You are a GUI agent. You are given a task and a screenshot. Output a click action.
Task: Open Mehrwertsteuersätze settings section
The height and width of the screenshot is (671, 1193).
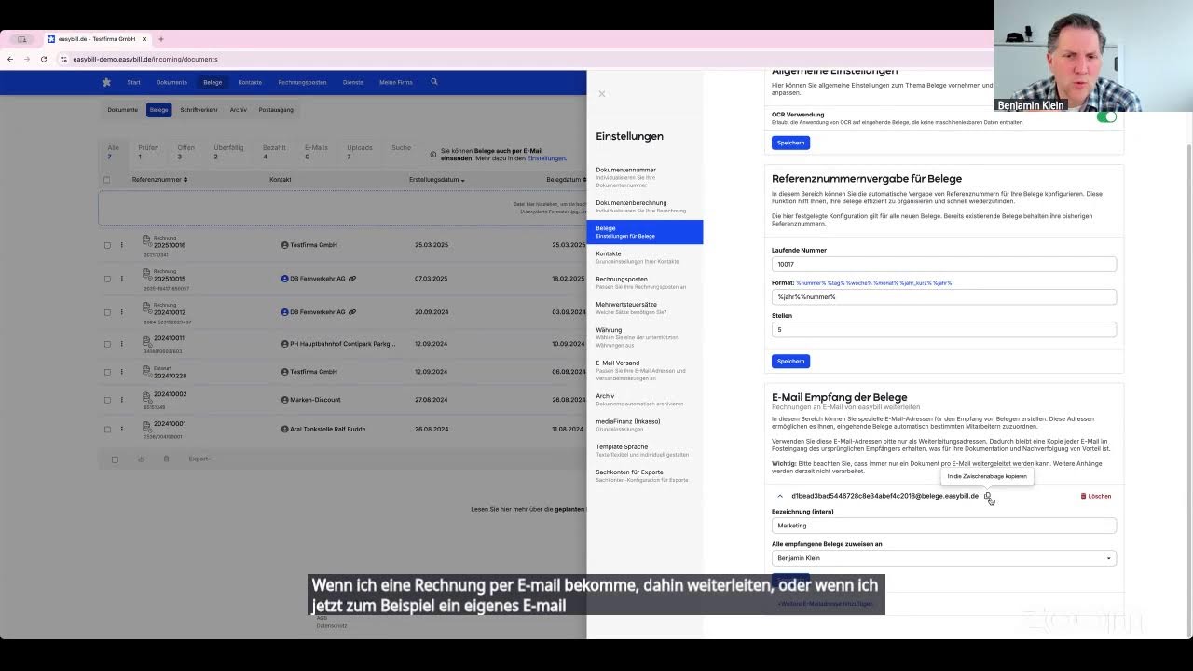645,308
